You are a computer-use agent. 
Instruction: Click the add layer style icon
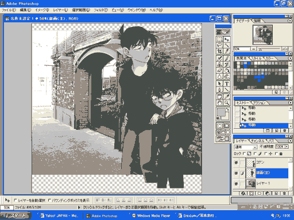(x=243, y=193)
